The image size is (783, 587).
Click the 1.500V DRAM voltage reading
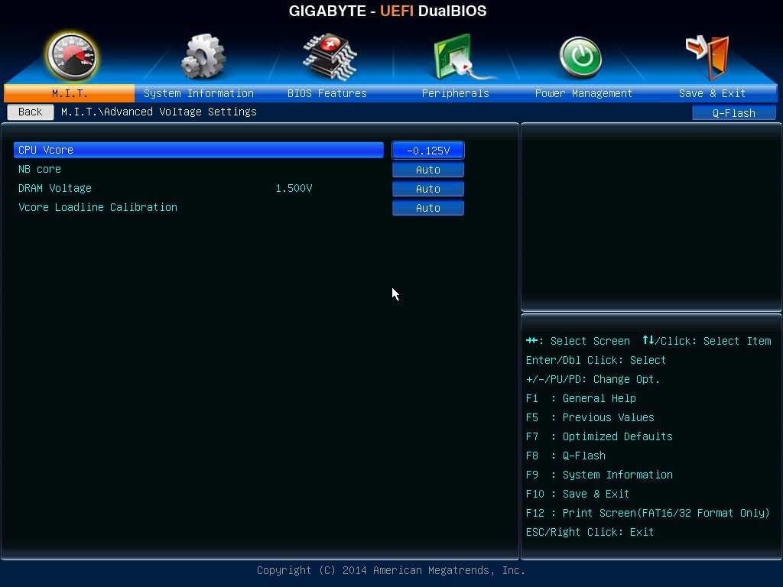pyautogui.click(x=294, y=188)
